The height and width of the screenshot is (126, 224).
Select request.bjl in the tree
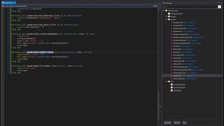pos(177,58)
